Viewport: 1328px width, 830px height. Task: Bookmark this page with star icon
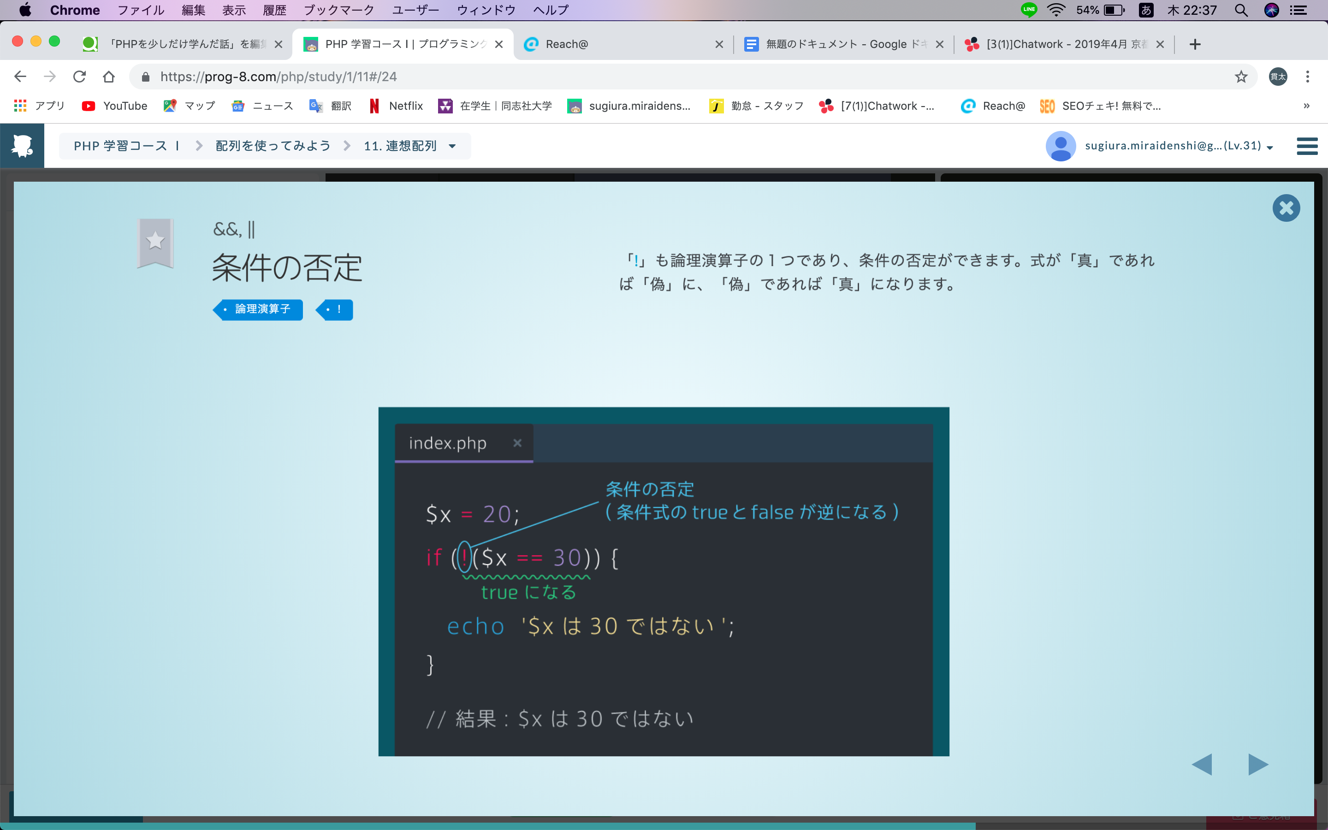point(1241,76)
